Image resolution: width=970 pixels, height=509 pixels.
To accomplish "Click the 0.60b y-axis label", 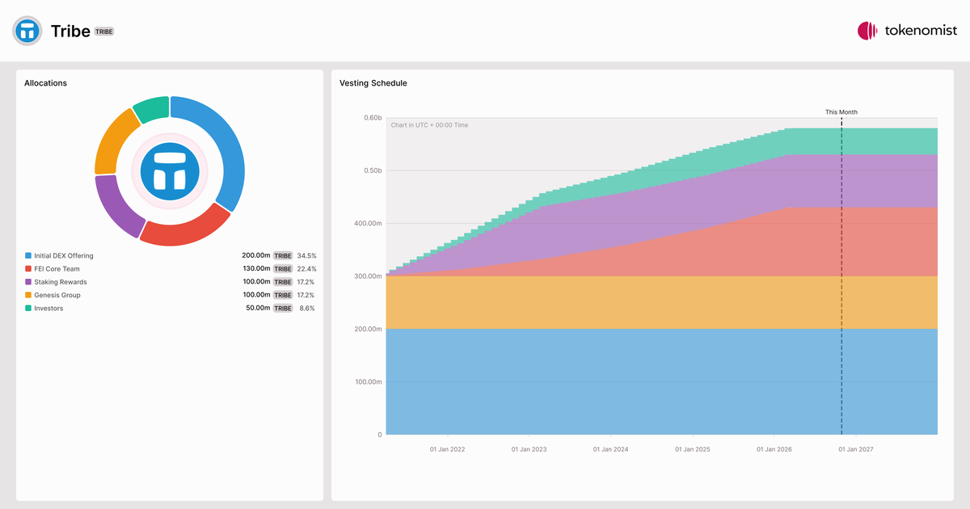I will (x=373, y=118).
